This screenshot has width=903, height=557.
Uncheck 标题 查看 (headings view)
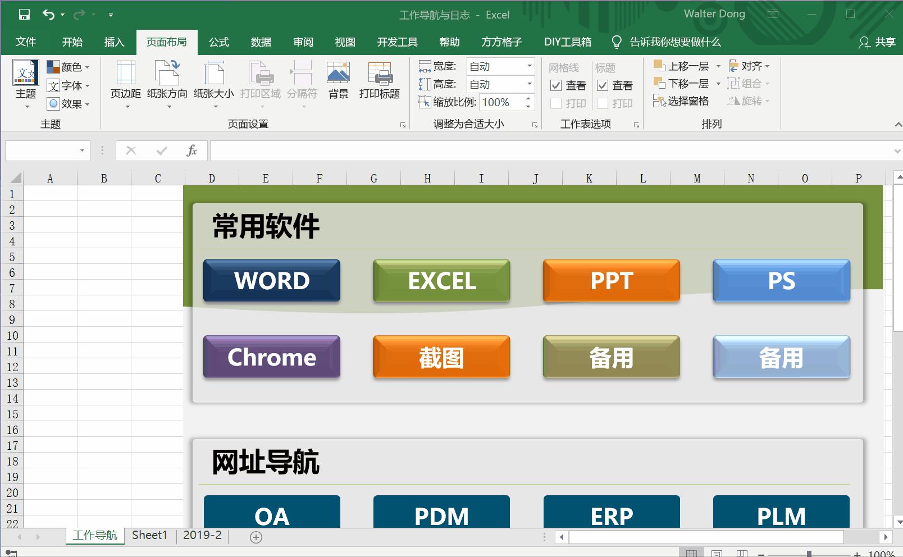click(x=603, y=85)
